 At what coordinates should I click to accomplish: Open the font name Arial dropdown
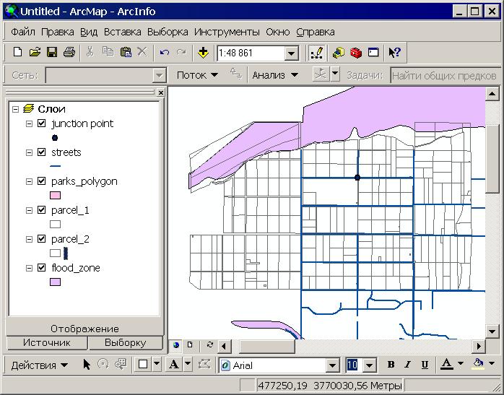(332, 365)
